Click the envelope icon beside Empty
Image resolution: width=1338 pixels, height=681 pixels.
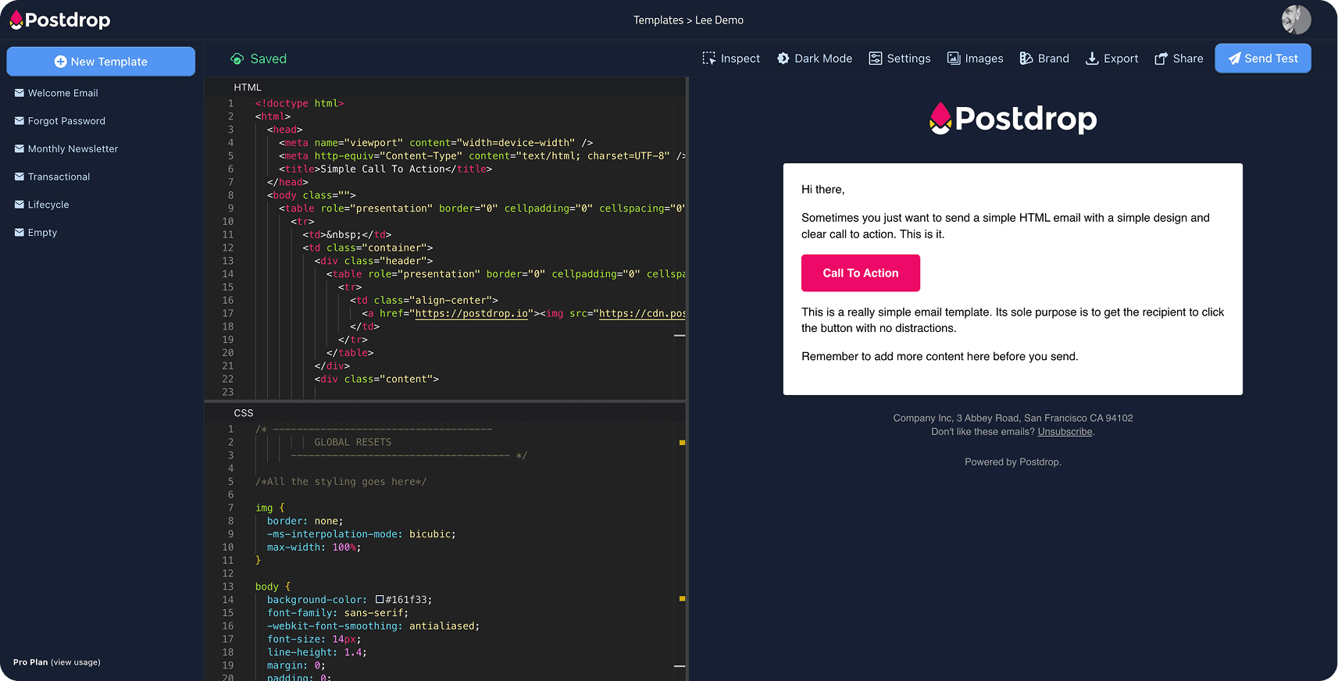[20, 233]
